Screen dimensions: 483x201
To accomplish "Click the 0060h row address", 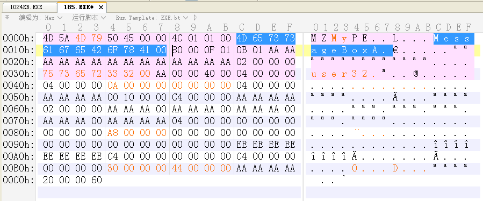I will tap(18, 109).
